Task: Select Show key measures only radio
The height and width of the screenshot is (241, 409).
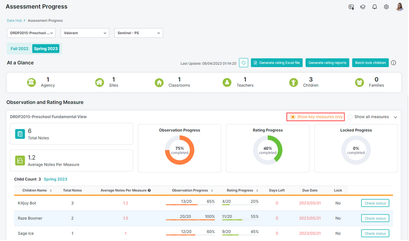Action: (x=293, y=117)
